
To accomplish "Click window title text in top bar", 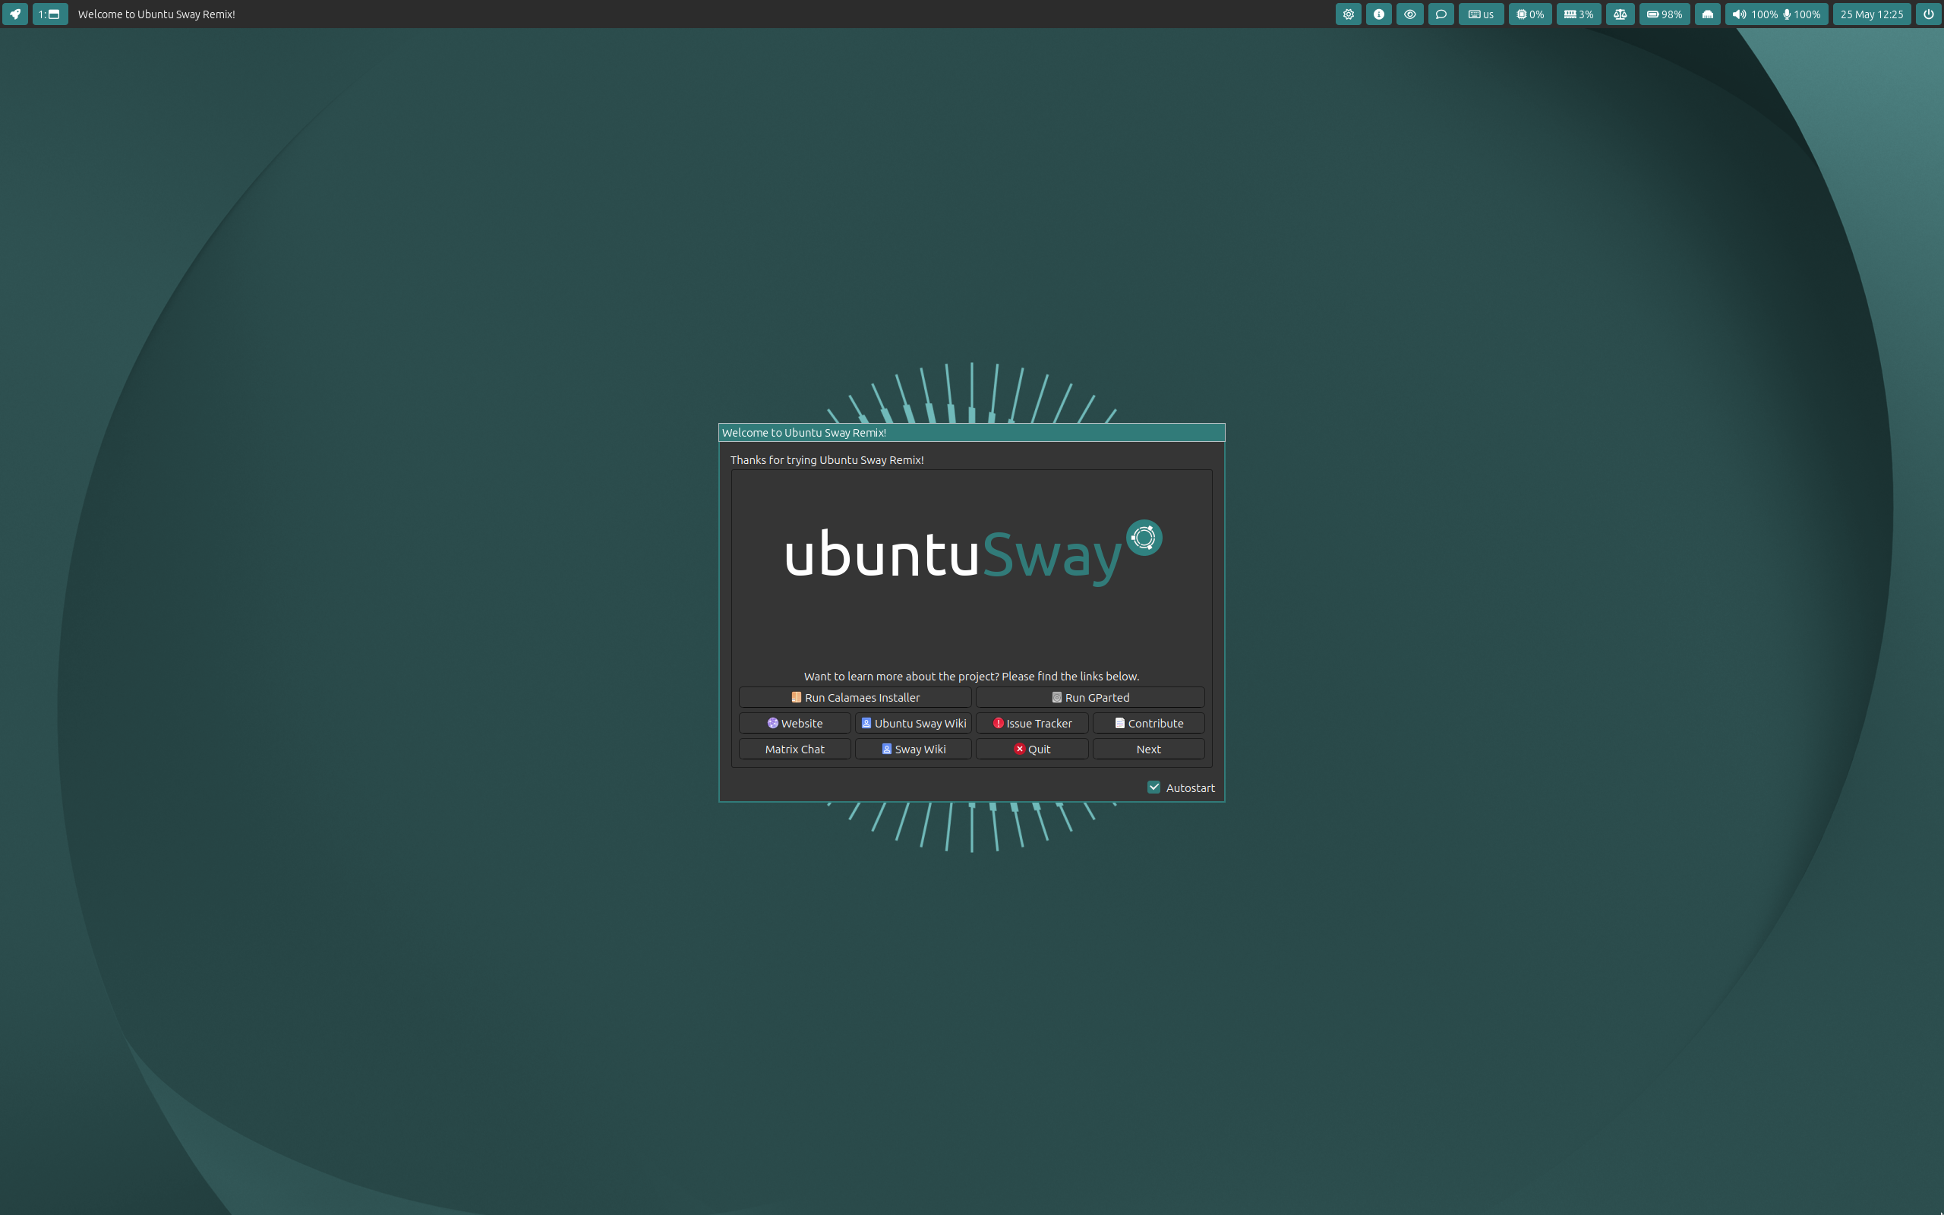I will coord(156,14).
